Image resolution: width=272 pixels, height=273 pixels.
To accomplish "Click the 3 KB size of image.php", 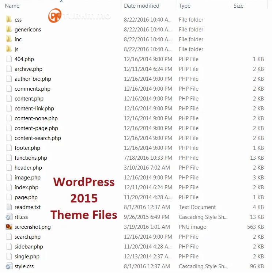I will click(258, 177).
